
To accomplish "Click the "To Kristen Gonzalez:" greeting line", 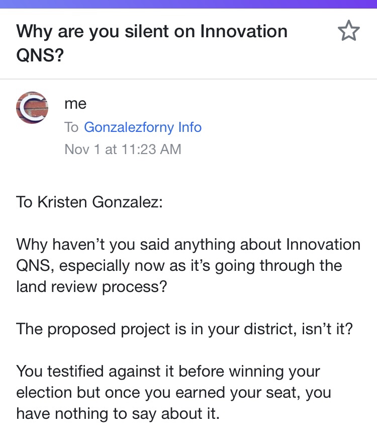I will (89, 202).
